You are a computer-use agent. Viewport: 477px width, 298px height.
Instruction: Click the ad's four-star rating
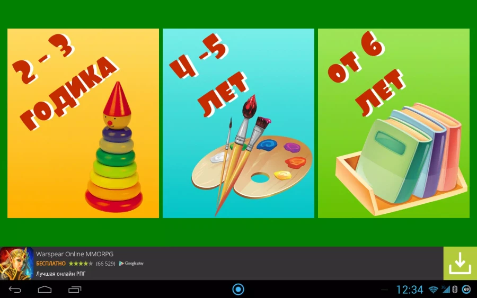[81, 264]
